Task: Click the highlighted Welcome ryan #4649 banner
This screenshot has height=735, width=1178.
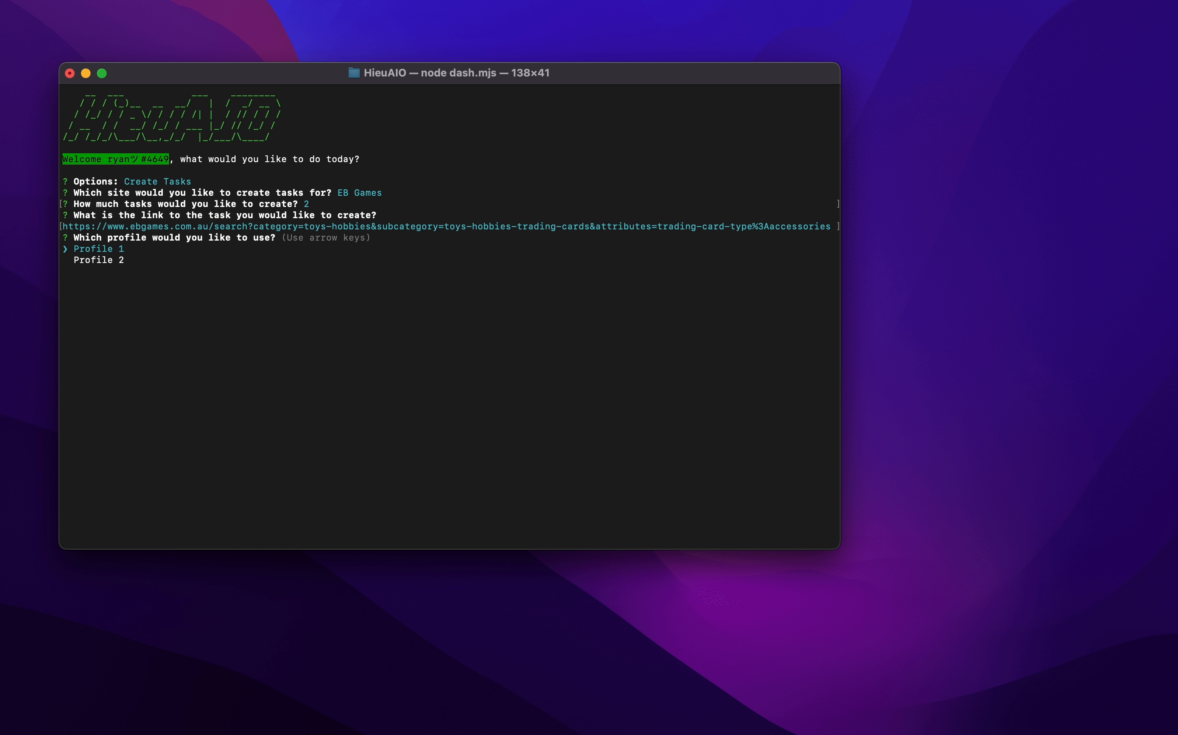Action: (115, 159)
